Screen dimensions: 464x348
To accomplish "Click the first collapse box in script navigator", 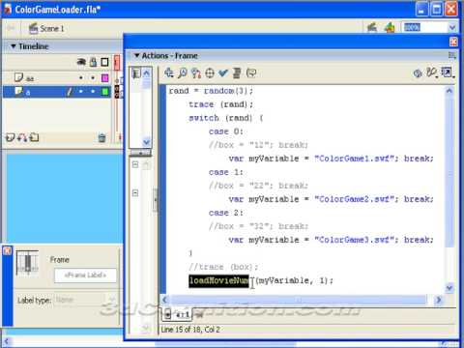I will tap(135, 164).
